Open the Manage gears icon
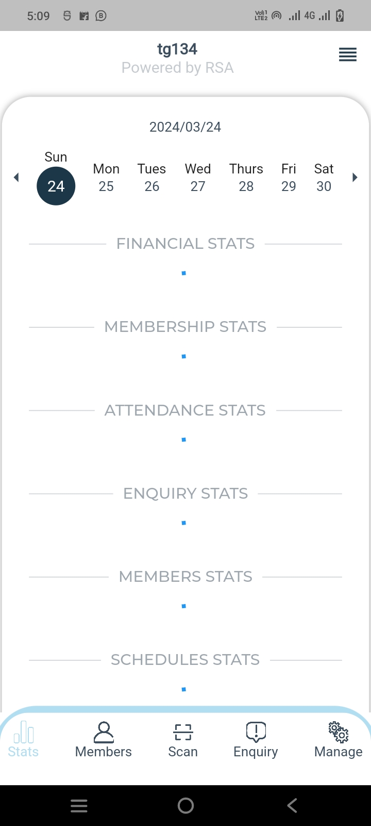The image size is (371, 826). point(339,732)
